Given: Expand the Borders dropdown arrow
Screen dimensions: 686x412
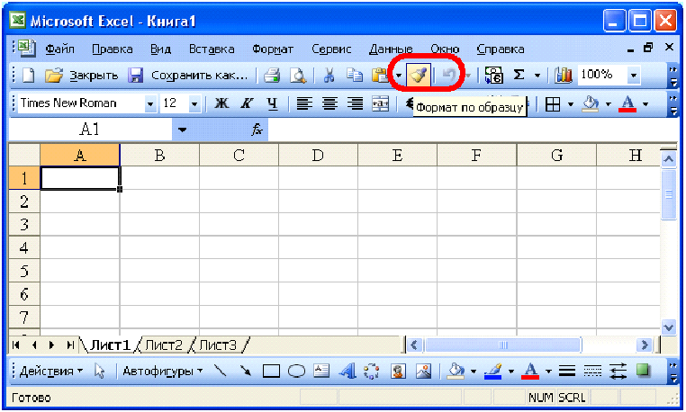Looking at the screenshot, I should pyautogui.click(x=571, y=104).
